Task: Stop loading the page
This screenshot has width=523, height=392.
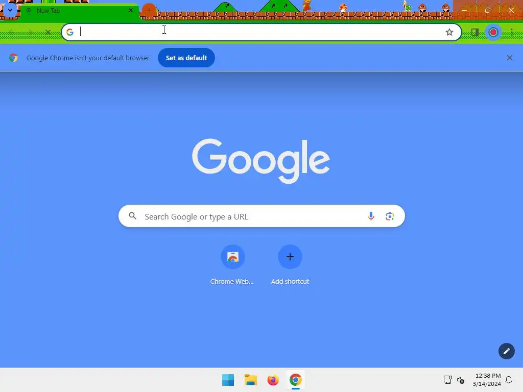Action: point(47,32)
